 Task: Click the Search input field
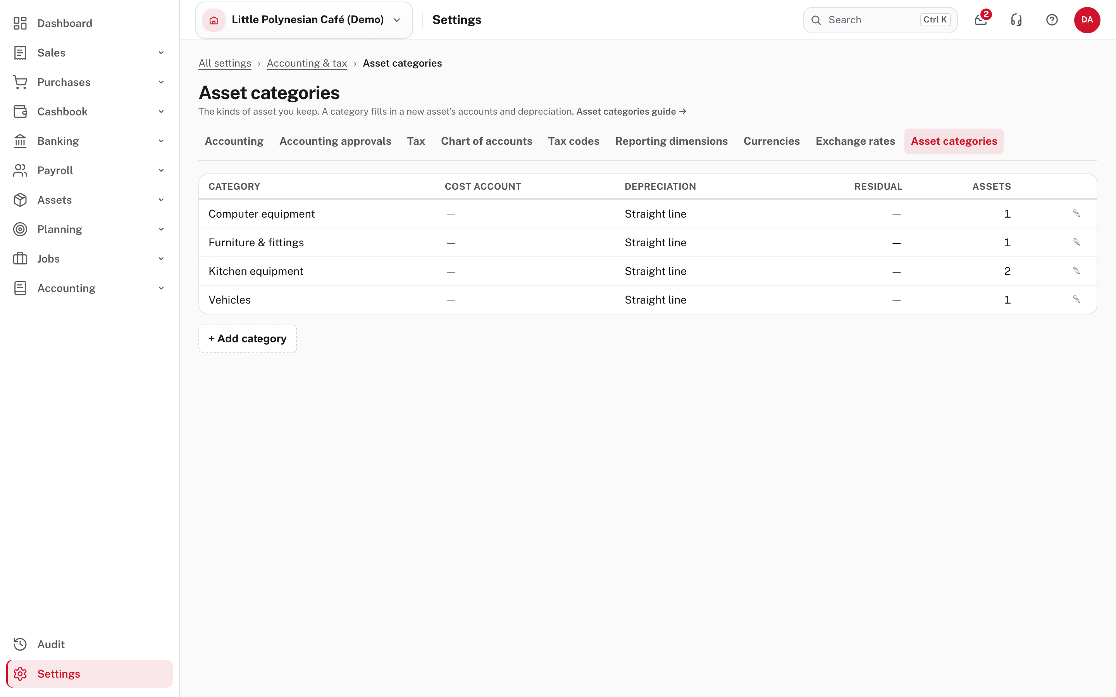[880, 20]
